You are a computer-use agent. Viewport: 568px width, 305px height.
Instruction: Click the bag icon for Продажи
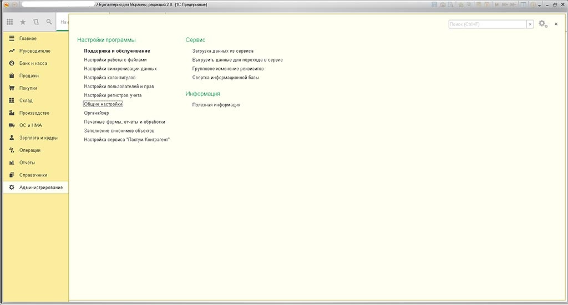pyautogui.click(x=12, y=76)
